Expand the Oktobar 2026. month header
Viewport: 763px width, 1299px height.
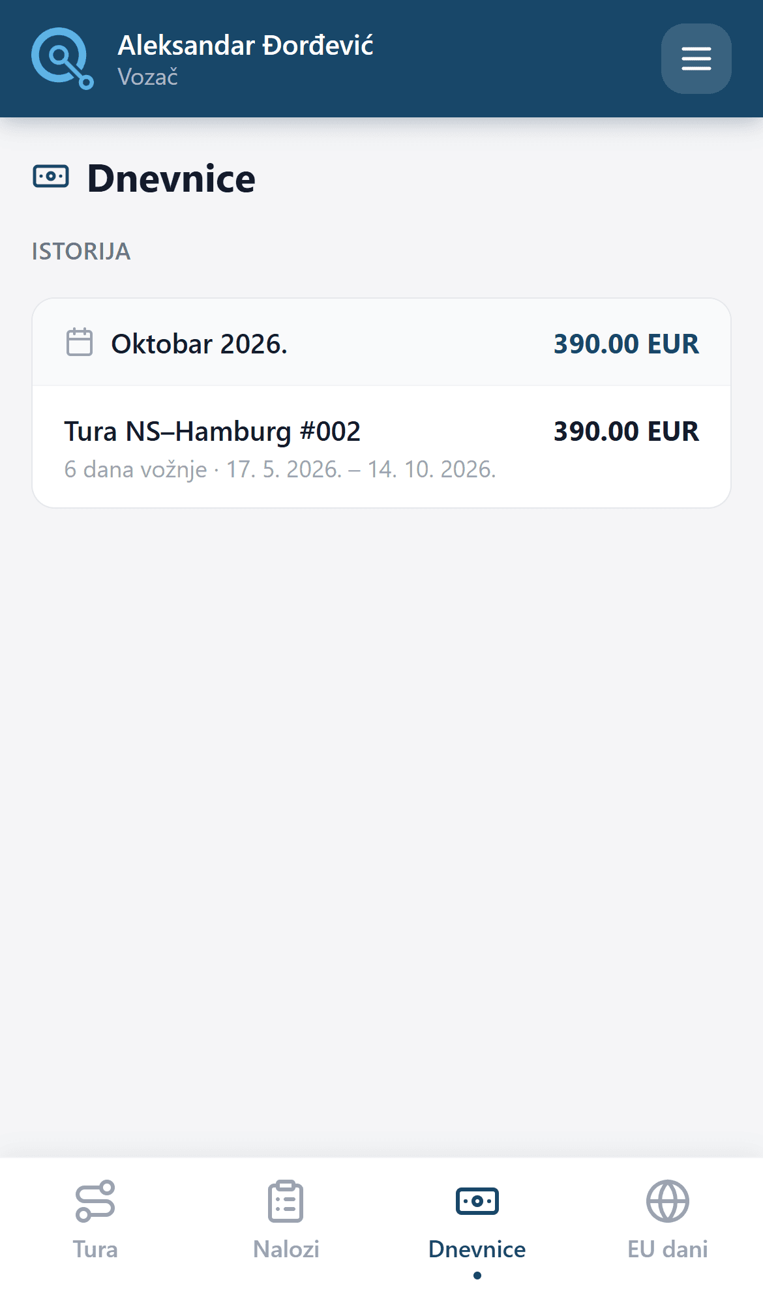tap(381, 343)
